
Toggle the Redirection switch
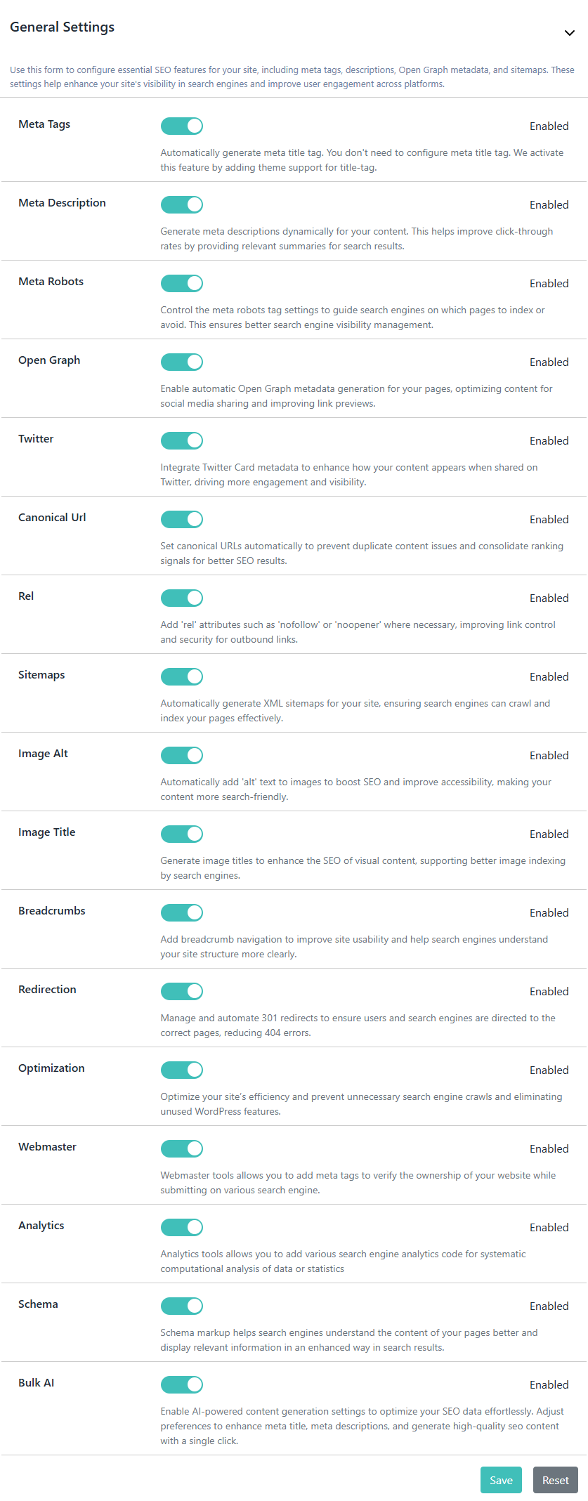pos(182,991)
